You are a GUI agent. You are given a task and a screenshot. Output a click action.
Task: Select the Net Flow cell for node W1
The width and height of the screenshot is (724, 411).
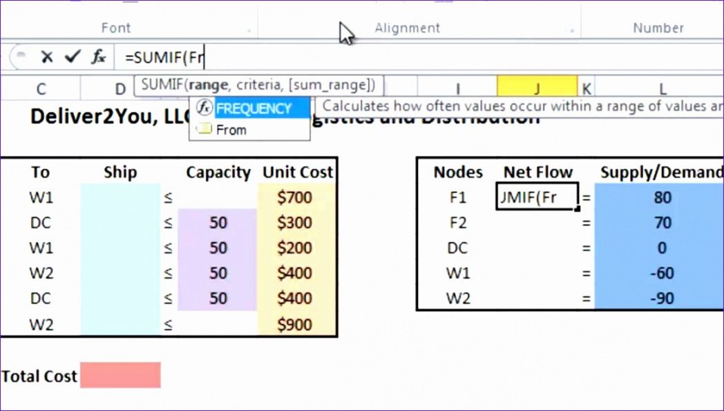(x=537, y=273)
